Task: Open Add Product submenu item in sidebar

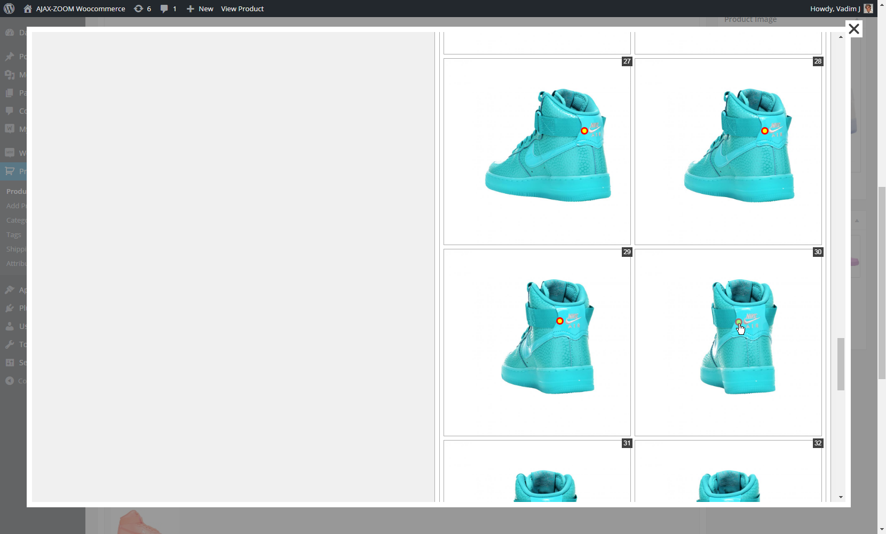Action: [16, 206]
